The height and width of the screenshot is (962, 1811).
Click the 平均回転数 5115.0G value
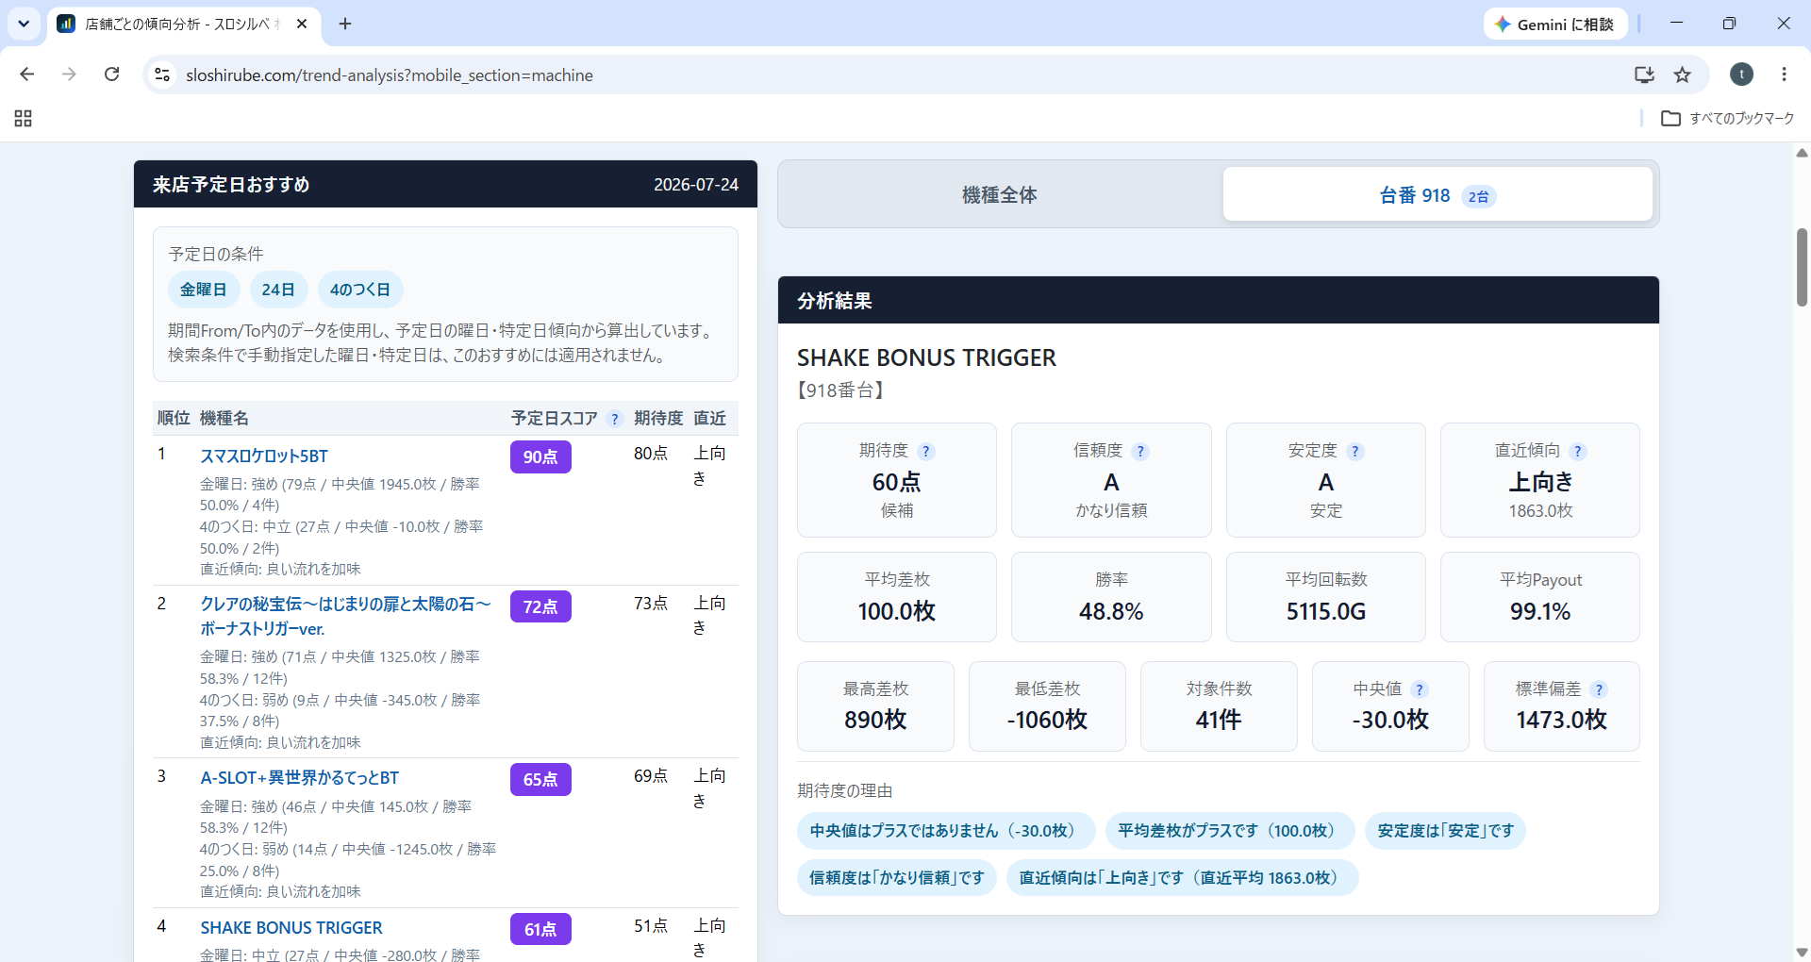1326,612
